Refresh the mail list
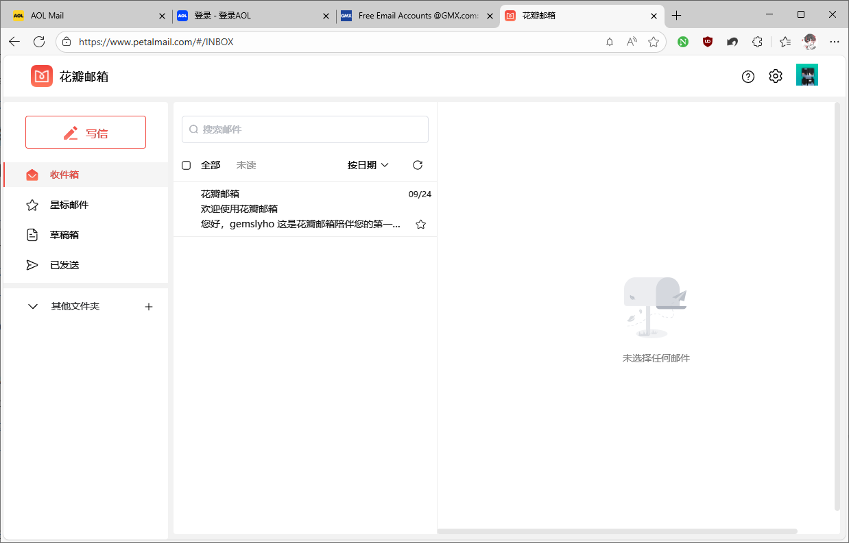 418,165
